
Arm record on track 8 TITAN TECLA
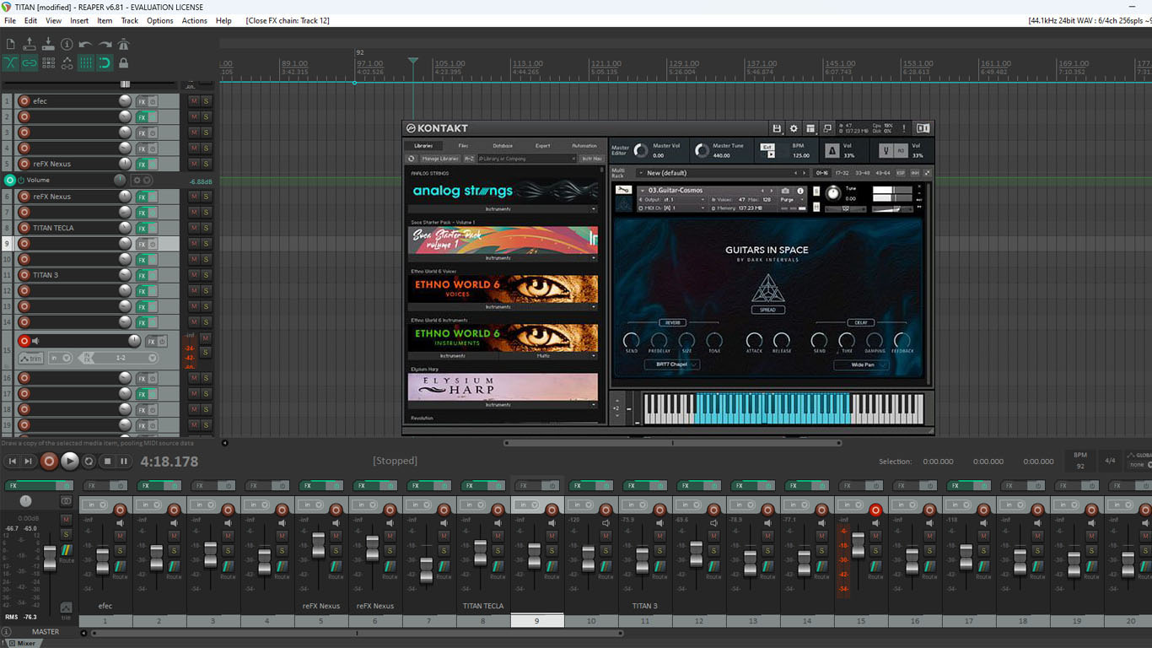coord(24,228)
